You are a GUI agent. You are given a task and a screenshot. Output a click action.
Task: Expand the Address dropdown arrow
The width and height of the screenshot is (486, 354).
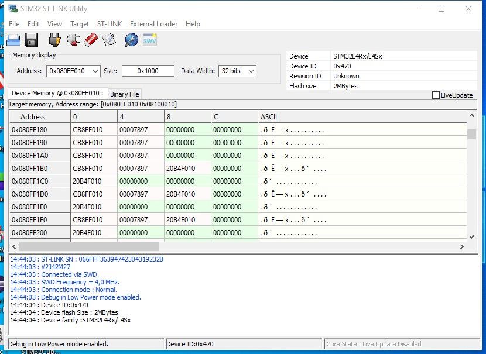95,71
